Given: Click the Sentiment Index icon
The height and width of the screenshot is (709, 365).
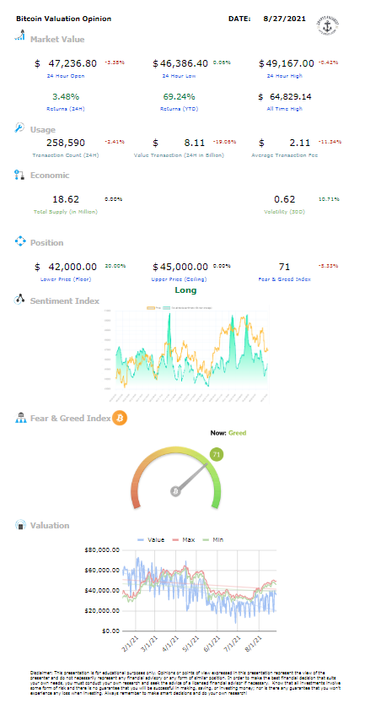Looking at the screenshot, I should pos(20,300).
